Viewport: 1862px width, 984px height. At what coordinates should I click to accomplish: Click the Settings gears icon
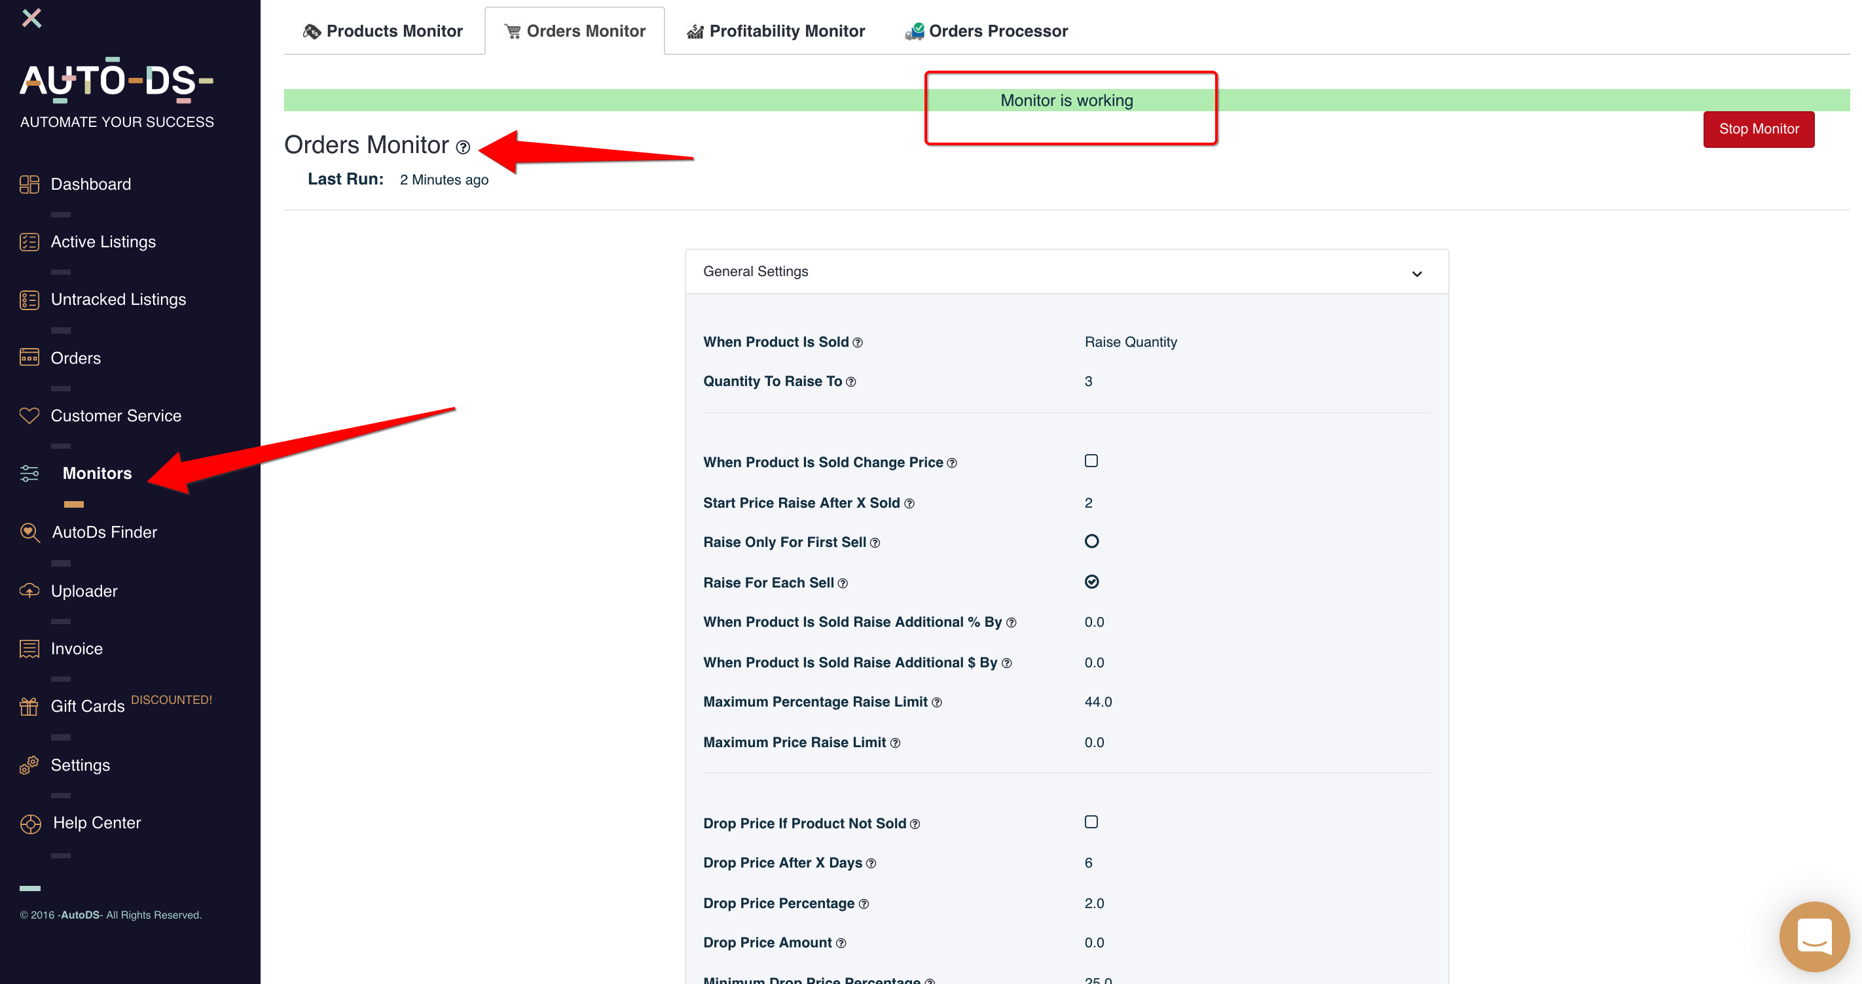tap(29, 765)
